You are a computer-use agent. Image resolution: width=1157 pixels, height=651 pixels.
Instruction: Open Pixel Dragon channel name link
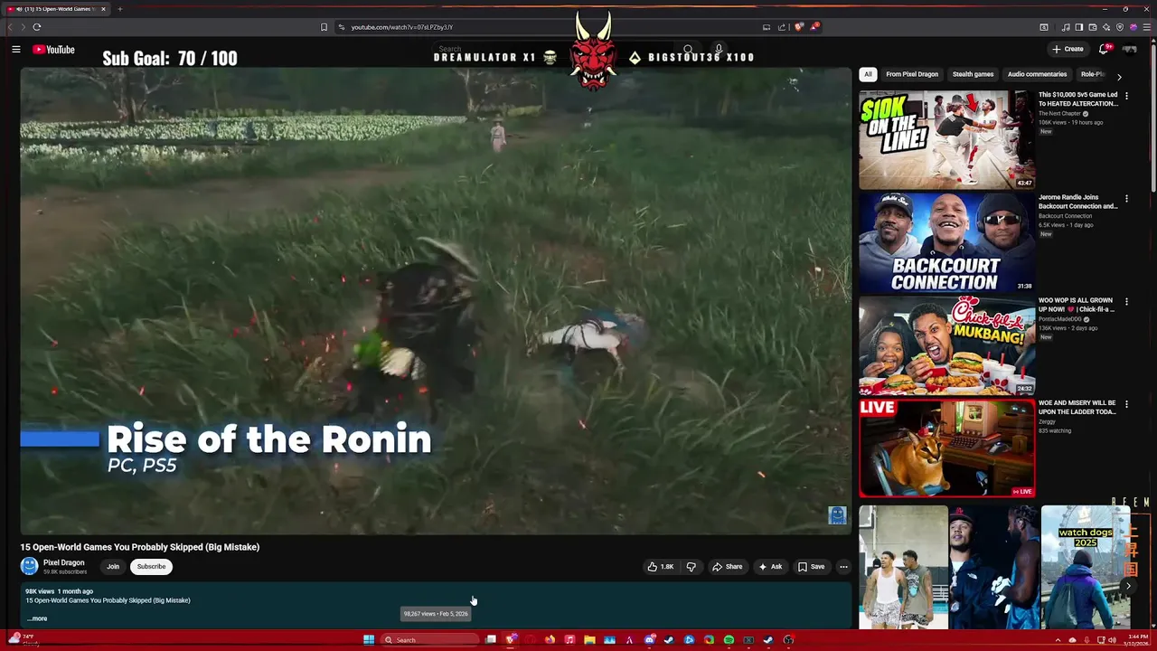pyautogui.click(x=64, y=562)
